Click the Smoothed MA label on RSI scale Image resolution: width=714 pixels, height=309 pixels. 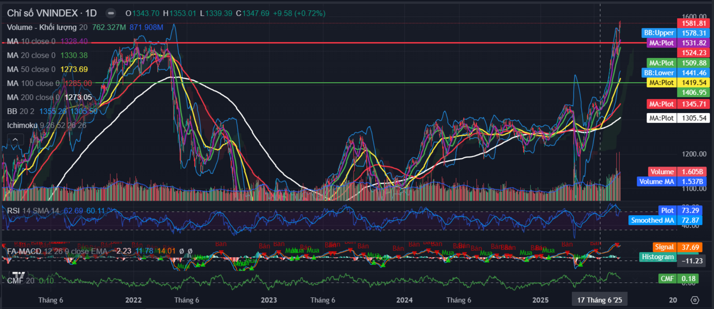click(652, 220)
